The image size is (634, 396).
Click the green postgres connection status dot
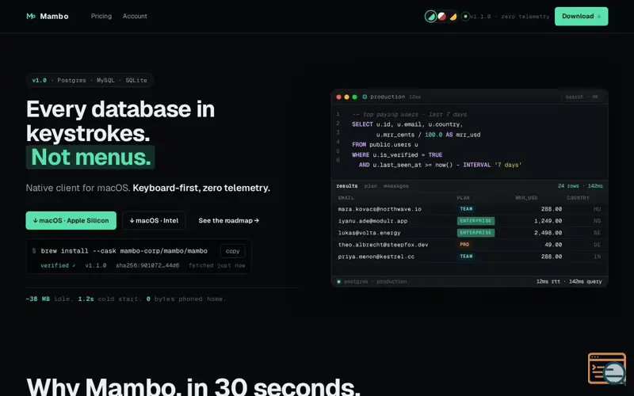coord(339,282)
